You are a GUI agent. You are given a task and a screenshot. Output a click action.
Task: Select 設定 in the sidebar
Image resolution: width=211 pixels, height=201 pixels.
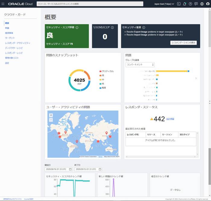(x=7, y=63)
